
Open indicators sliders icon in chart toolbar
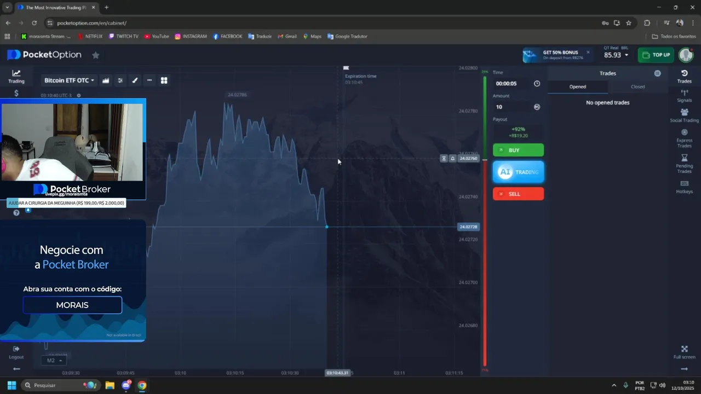(120, 80)
